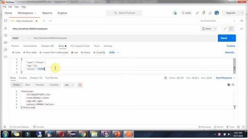The height and width of the screenshot is (139, 248).
Task: Open PowerPoint from the taskbar
Action: coord(117,134)
